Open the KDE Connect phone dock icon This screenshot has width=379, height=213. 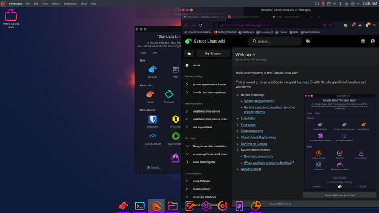[239, 206]
